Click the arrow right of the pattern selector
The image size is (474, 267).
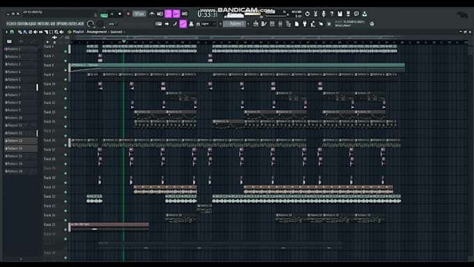[x=248, y=24]
